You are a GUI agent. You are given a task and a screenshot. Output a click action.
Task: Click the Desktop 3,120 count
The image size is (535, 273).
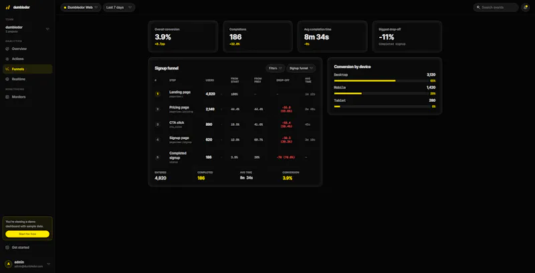[431, 75]
